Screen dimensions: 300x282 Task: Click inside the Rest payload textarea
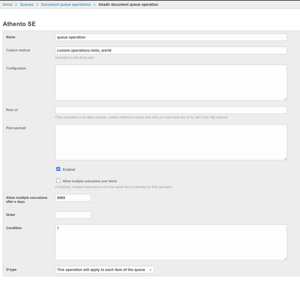(x=171, y=142)
